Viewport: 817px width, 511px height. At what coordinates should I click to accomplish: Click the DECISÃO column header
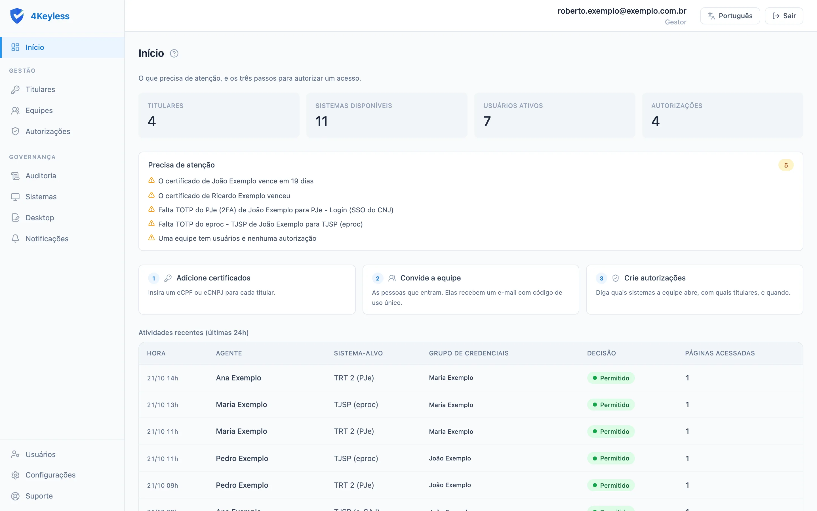601,353
